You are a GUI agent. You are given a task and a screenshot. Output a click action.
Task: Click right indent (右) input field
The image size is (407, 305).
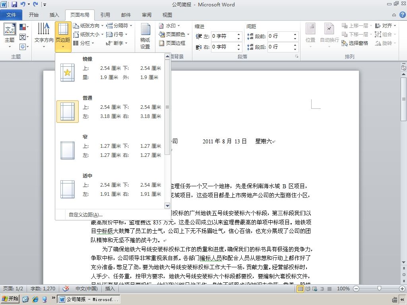tap(223, 47)
